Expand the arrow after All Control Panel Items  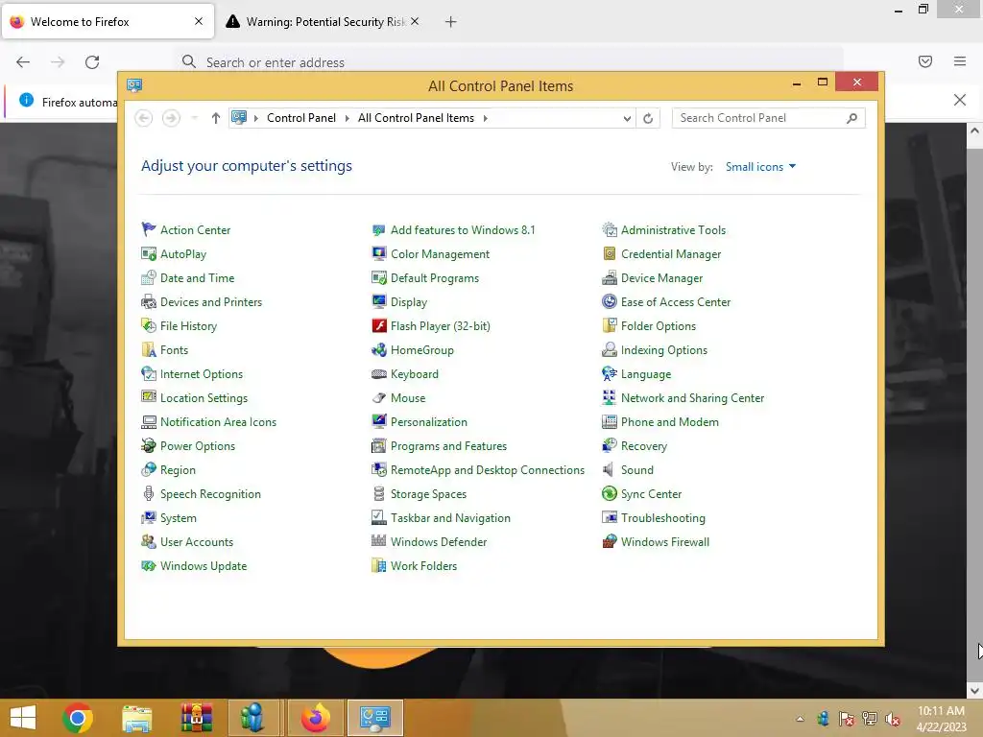tap(485, 118)
